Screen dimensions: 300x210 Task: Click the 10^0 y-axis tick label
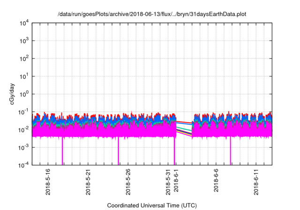coord(24,94)
